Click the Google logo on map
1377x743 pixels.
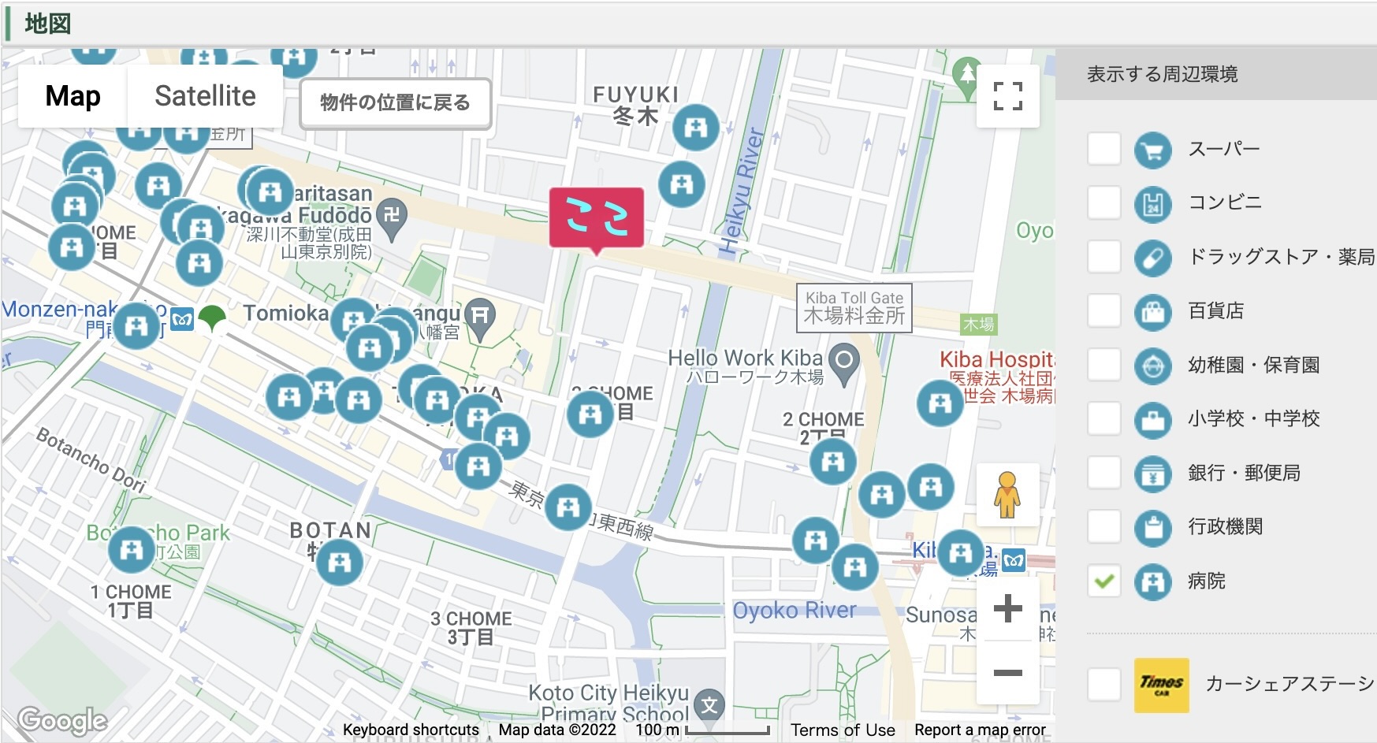click(62, 720)
